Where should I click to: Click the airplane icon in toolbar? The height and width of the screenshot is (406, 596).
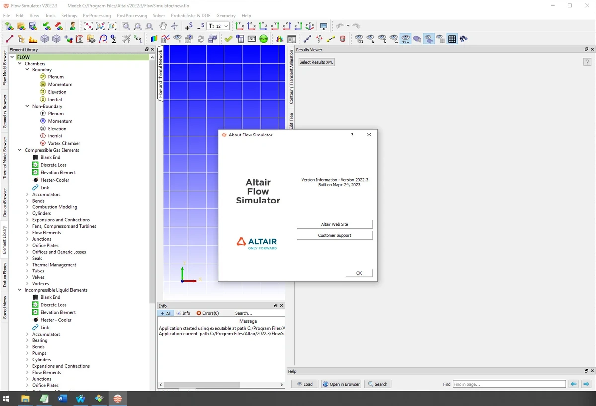click(x=126, y=38)
